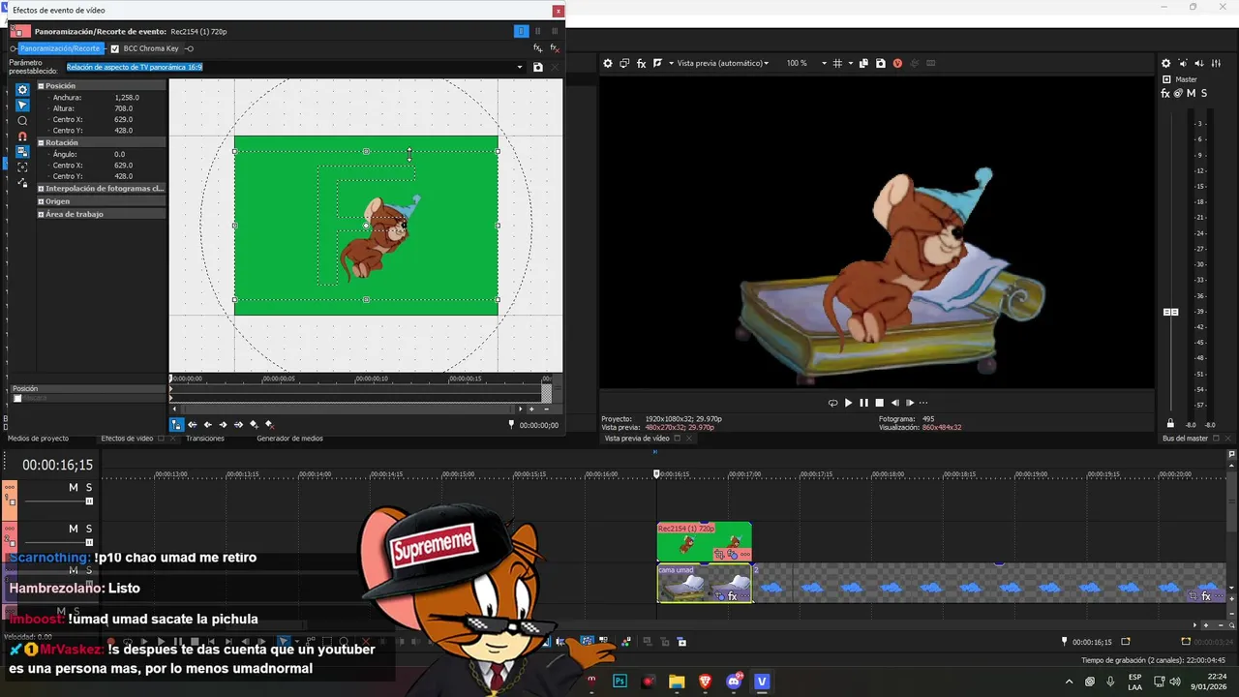The width and height of the screenshot is (1239, 697).
Task: Toggle lock aspect ratio icon in pan/crop
Action: (x=22, y=152)
